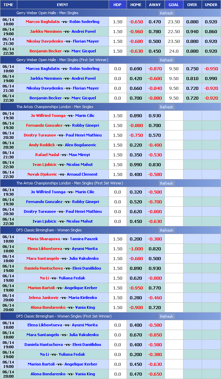Viewport: 221px width, 379px height.
Task: Refresh DFS Classic First Set Winner section
Action: coord(166,317)
